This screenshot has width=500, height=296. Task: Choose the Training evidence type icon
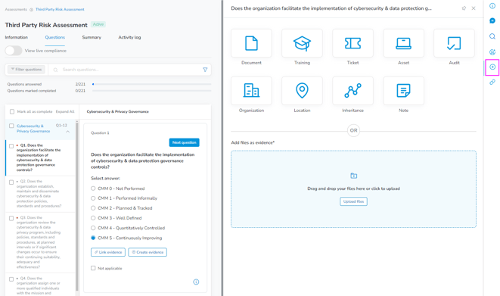[x=302, y=43]
